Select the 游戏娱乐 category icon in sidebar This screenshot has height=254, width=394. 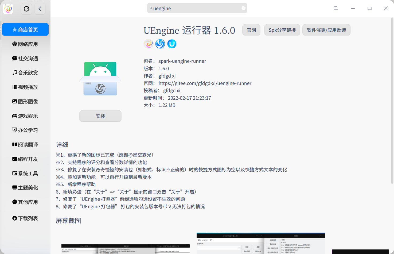[x=15, y=116]
